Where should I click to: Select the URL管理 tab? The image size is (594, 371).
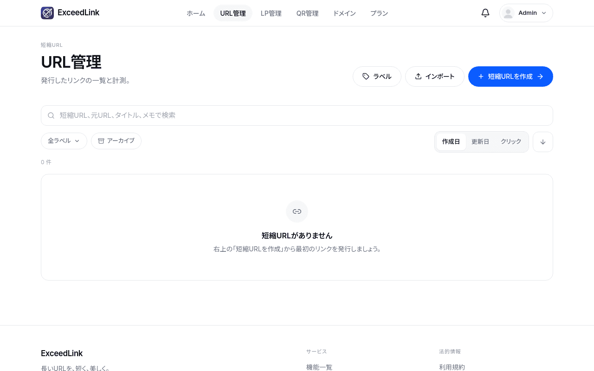(x=233, y=13)
